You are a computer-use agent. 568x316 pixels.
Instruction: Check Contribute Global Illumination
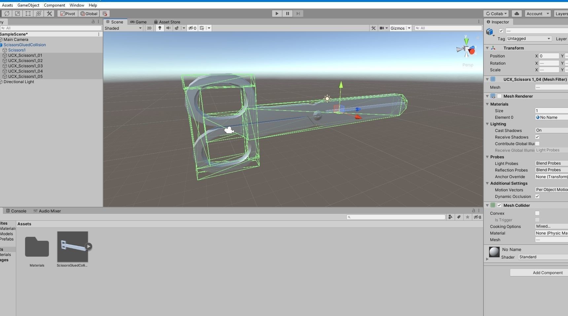point(537,143)
